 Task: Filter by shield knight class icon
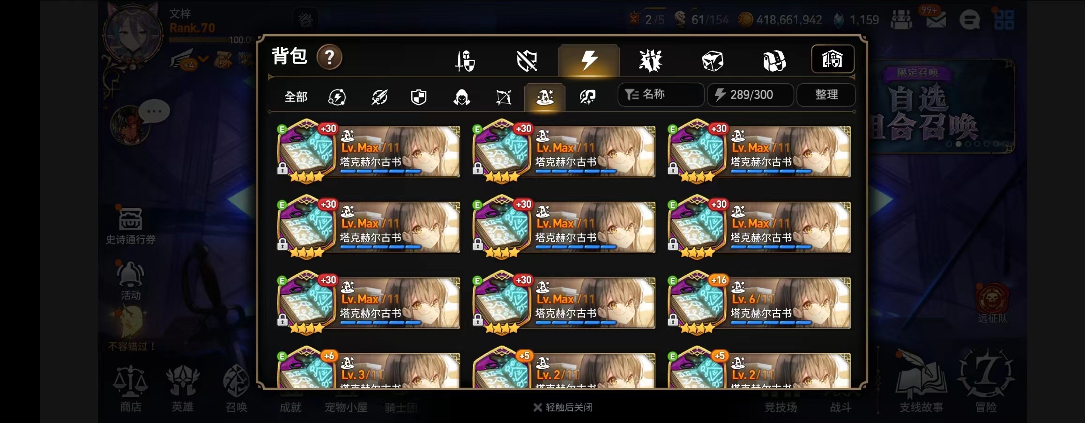pyautogui.click(x=419, y=97)
